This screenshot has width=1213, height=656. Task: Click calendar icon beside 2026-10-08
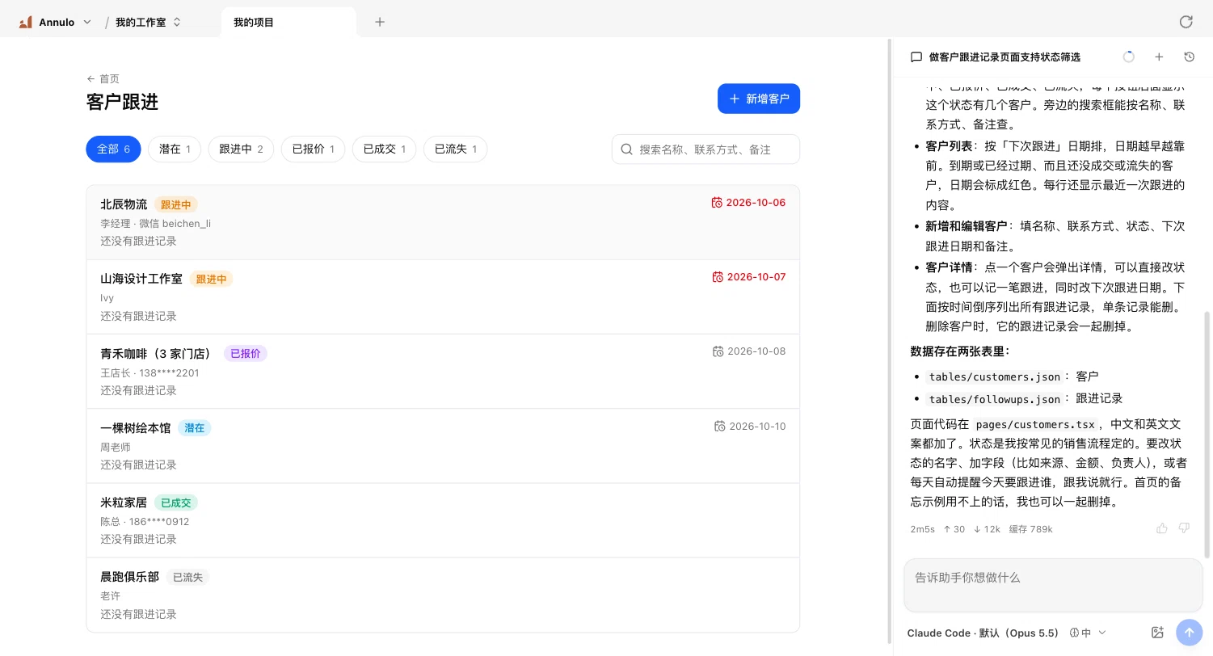tap(718, 351)
